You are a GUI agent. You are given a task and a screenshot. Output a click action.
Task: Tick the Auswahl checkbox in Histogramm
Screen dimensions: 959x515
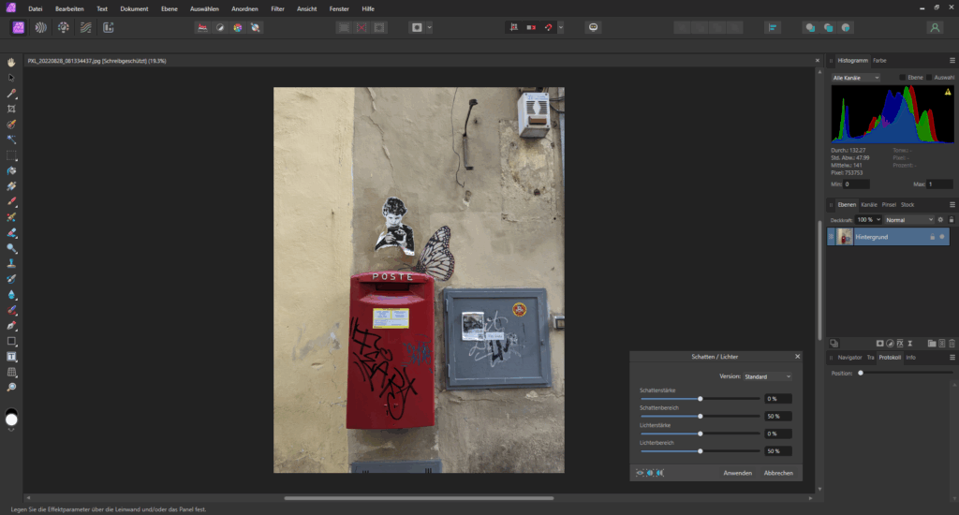pos(928,78)
